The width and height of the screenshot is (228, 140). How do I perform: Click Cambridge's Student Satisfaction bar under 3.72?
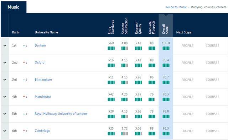click(125, 134)
